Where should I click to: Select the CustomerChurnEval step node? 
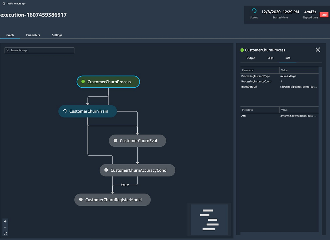coord(137,141)
